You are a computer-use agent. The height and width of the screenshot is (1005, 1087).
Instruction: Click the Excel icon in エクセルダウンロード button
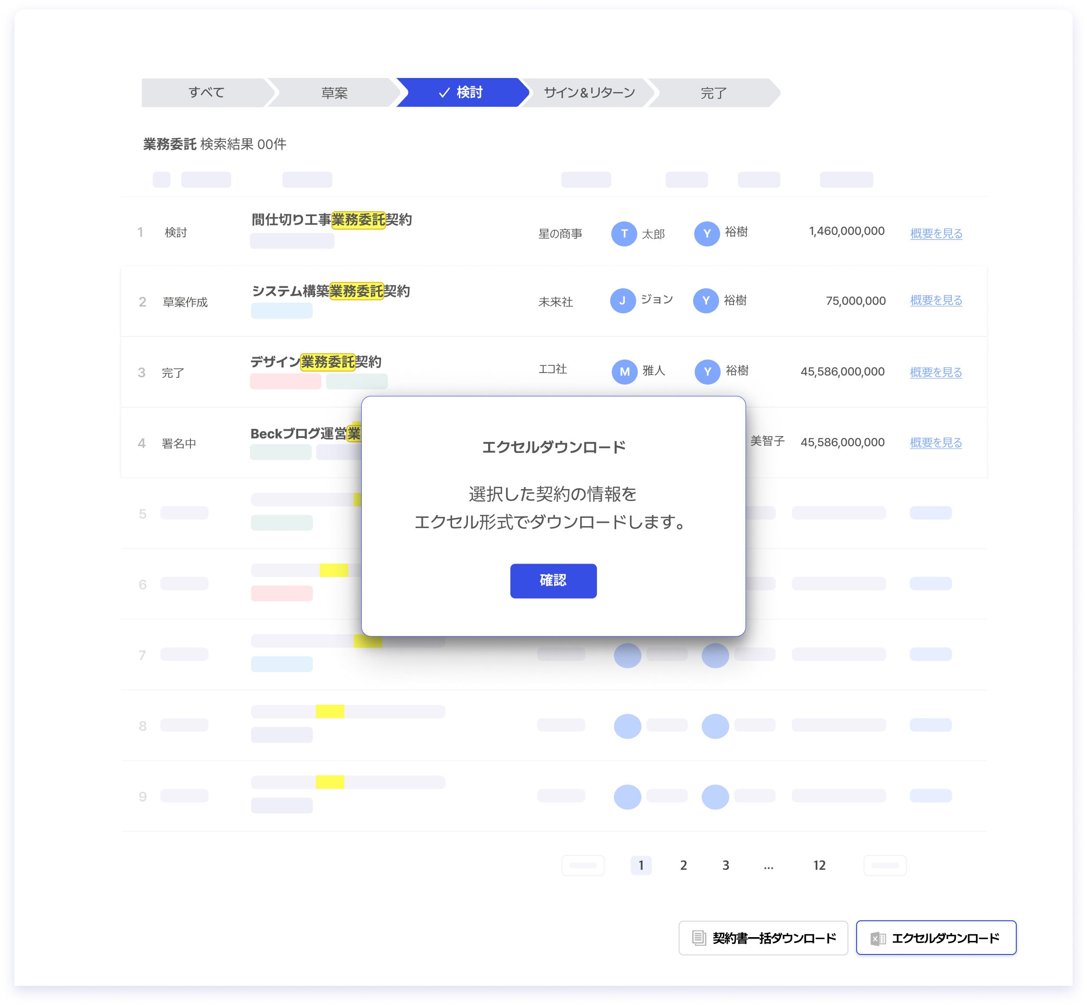tap(878, 939)
